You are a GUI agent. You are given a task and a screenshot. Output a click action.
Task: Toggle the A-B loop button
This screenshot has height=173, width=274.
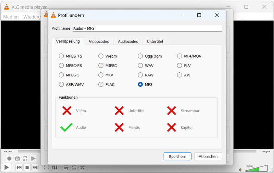[x=25, y=159]
